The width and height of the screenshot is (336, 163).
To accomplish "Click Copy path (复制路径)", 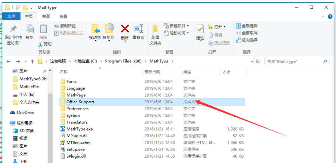I will 65,26.
